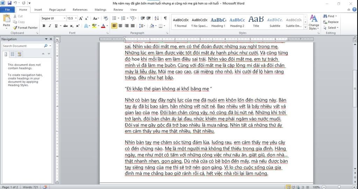358x189 pixels.
Task: Open Microsoft Word Help question mark
Action: pos(355,9)
